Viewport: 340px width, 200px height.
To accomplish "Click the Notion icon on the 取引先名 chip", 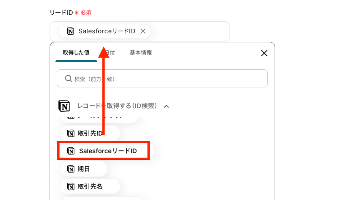I will 71,186.
